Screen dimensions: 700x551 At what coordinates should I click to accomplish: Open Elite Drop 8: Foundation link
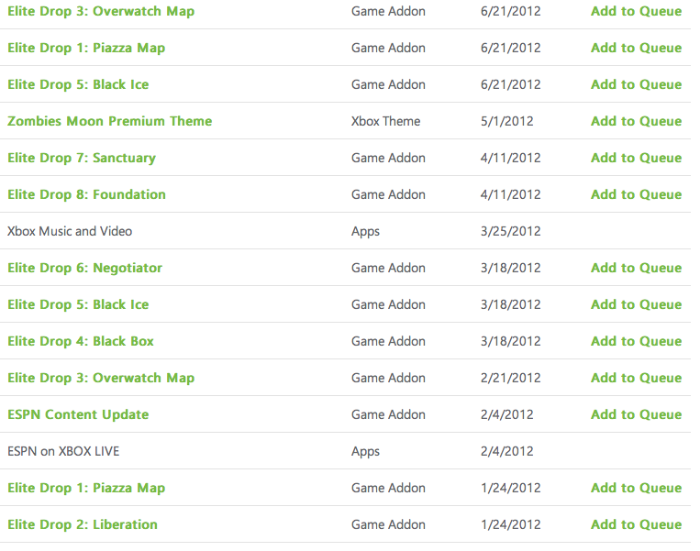[86, 195]
